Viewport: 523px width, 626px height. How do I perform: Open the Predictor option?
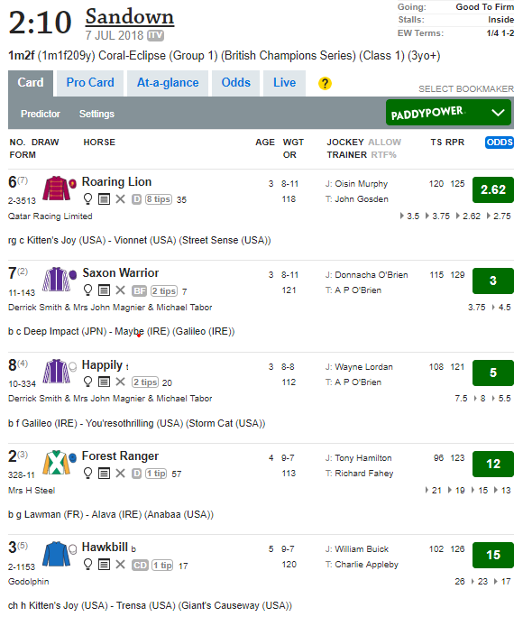(41, 114)
